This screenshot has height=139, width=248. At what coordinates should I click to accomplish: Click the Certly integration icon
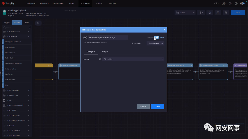click(x=4, y=100)
